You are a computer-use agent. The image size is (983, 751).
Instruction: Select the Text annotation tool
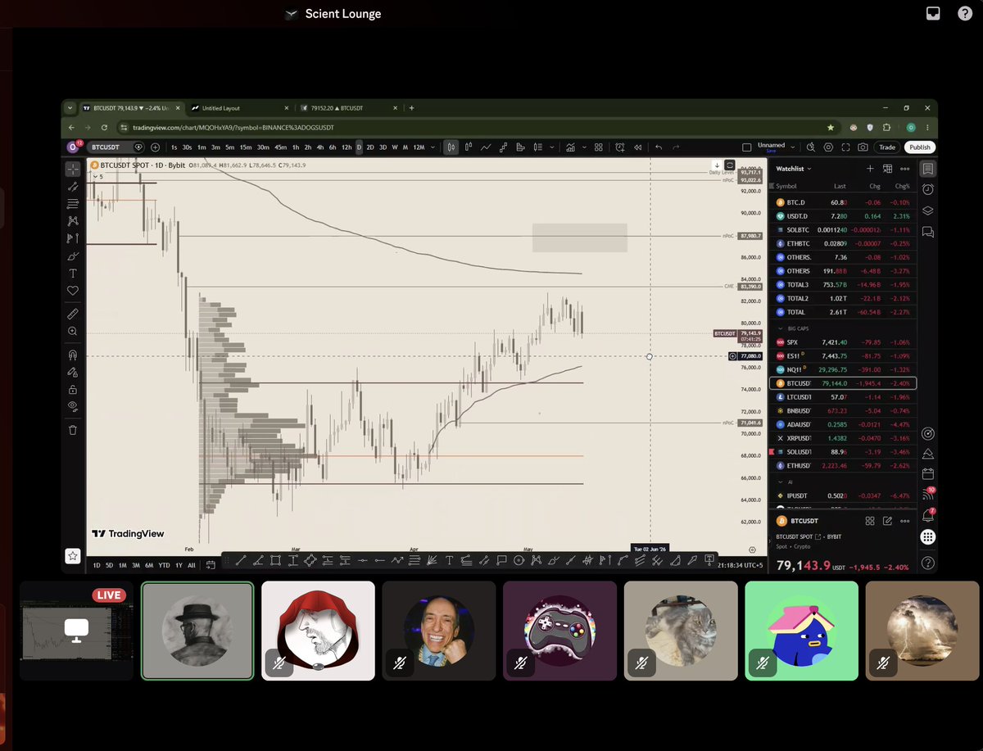73,274
